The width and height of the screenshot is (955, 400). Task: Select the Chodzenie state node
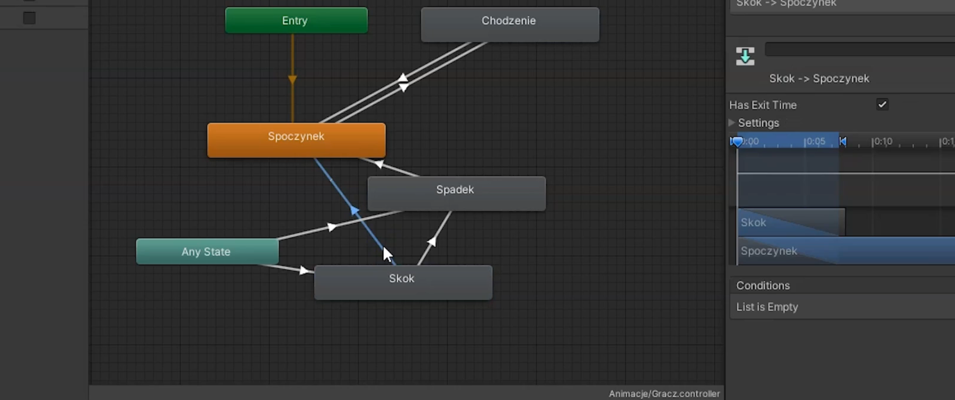pyautogui.click(x=509, y=24)
